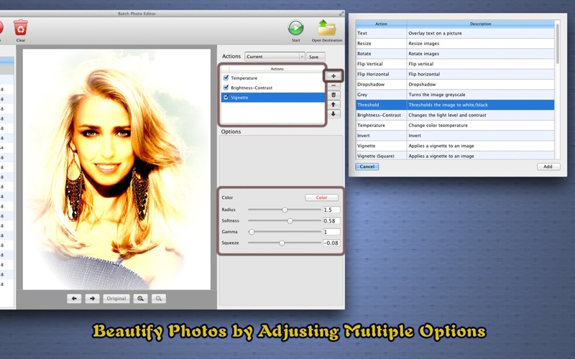This screenshot has height=359, width=575.
Task: Move selected action up with arrow
Action: [333, 105]
